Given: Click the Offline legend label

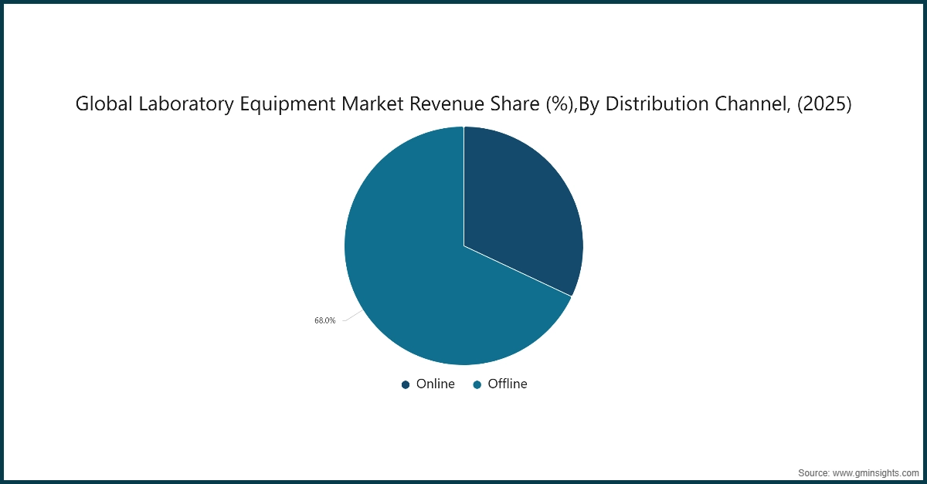Looking at the screenshot, I should tap(508, 384).
